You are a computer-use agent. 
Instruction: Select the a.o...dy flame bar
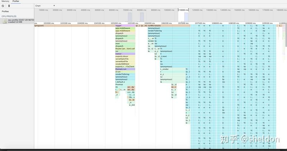pos(131,92)
